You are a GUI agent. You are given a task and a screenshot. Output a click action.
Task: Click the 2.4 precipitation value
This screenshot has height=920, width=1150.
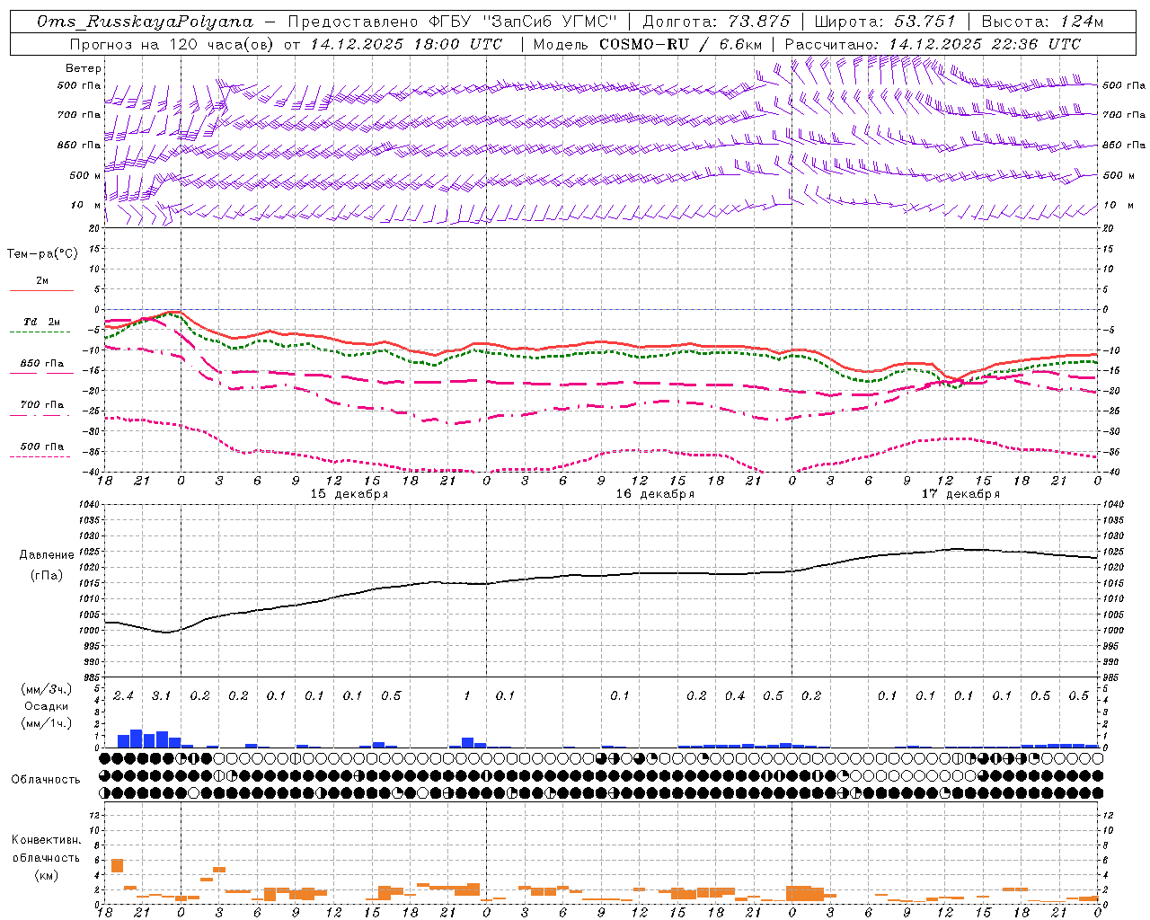[x=123, y=696]
